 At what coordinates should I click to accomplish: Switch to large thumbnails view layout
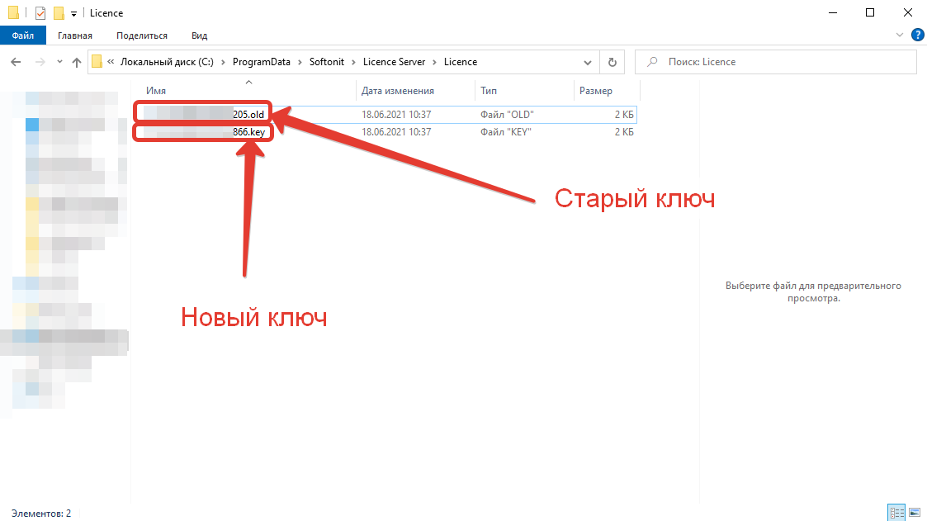tap(915, 512)
